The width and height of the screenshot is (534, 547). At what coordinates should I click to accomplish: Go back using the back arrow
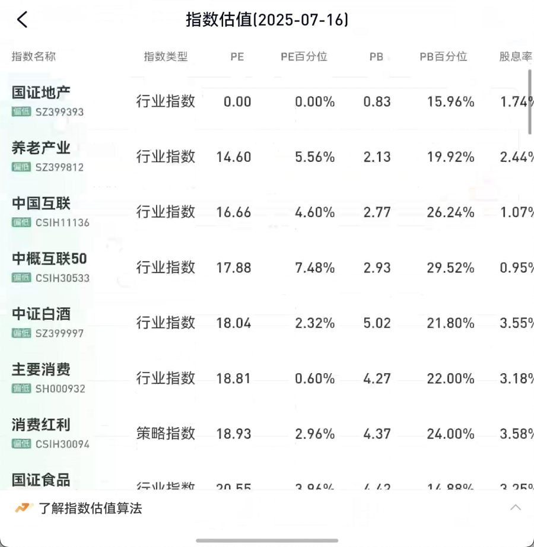pyautogui.click(x=22, y=20)
